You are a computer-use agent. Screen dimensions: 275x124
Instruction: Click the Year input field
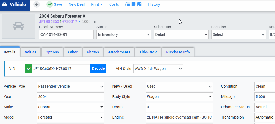click(70, 97)
